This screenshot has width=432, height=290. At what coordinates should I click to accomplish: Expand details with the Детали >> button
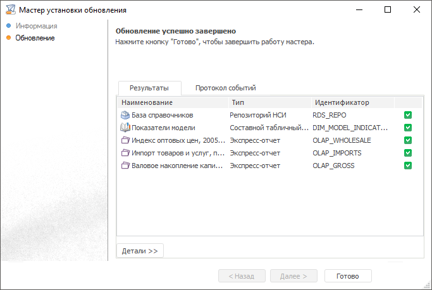tap(140, 251)
